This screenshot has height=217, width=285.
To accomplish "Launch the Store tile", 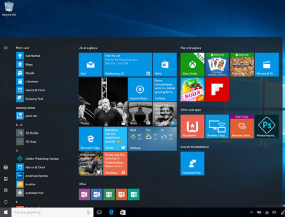I will (165, 64).
